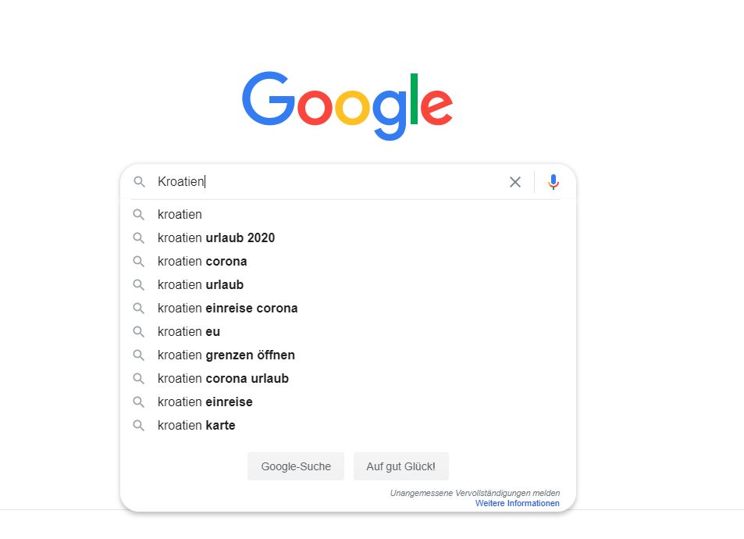Open the 'Weitere Informationen' link
Screen dimensions: 744x539
point(517,503)
